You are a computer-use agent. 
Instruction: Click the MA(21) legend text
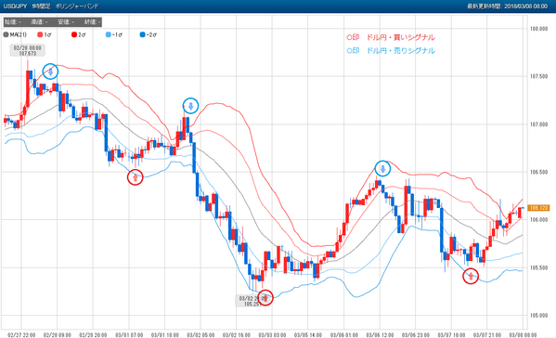point(18,34)
